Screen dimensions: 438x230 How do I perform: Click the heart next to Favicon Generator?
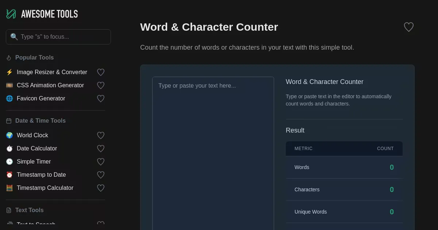pos(101,99)
